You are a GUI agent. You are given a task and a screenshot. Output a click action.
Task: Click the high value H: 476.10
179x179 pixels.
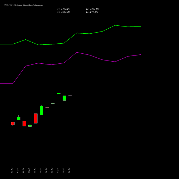(92, 9)
